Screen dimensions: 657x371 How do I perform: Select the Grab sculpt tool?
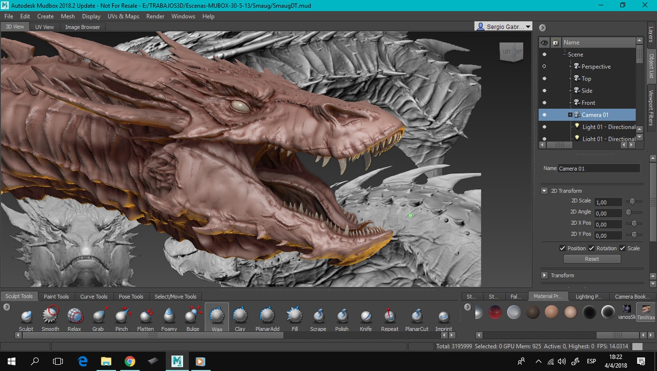point(98,318)
